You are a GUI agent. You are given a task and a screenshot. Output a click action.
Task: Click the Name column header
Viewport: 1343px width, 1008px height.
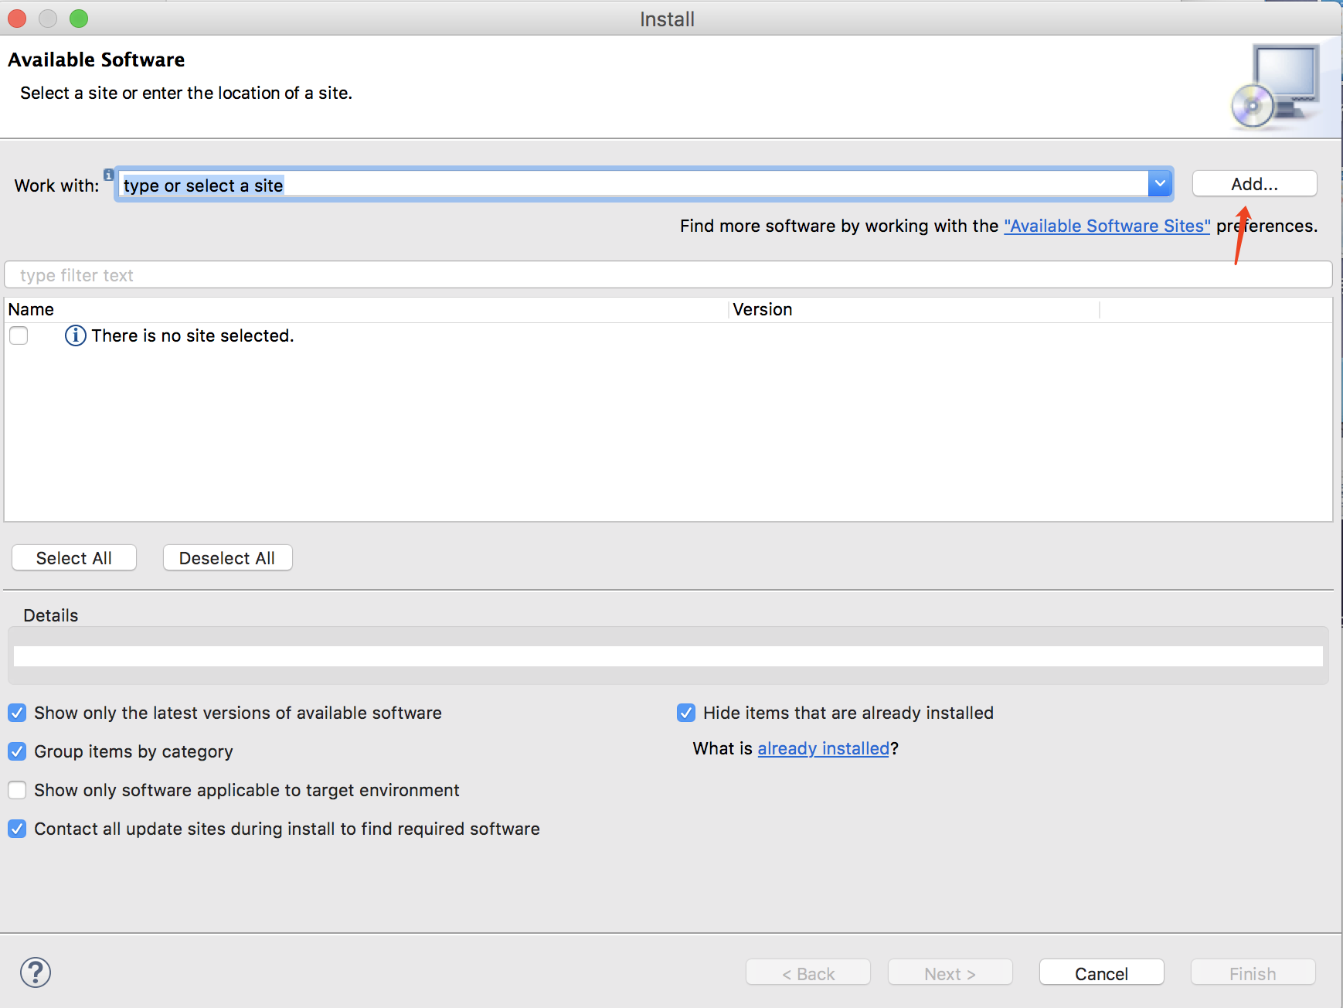pos(31,309)
